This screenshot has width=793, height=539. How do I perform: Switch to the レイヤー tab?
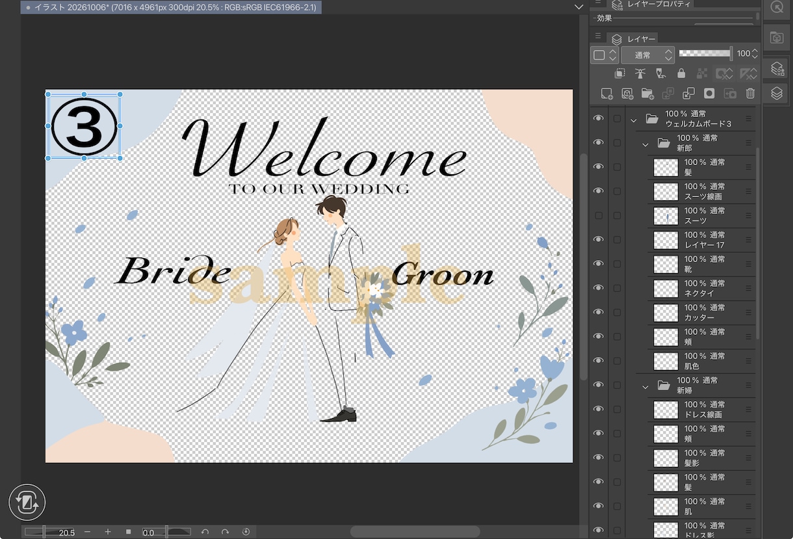tap(634, 39)
